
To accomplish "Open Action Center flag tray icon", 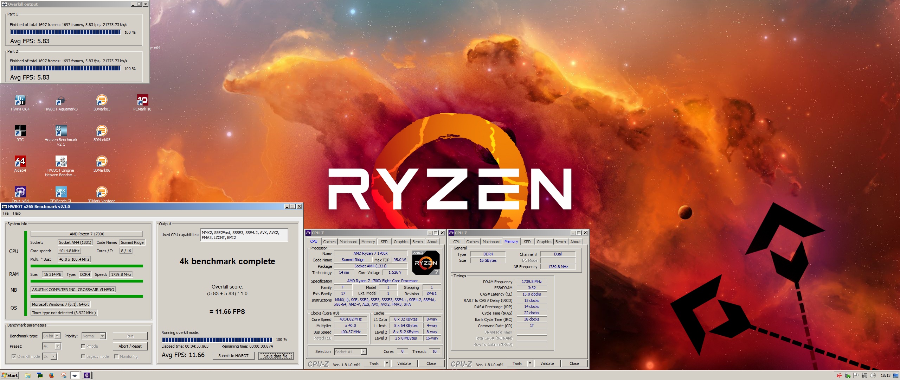I will click(x=856, y=375).
